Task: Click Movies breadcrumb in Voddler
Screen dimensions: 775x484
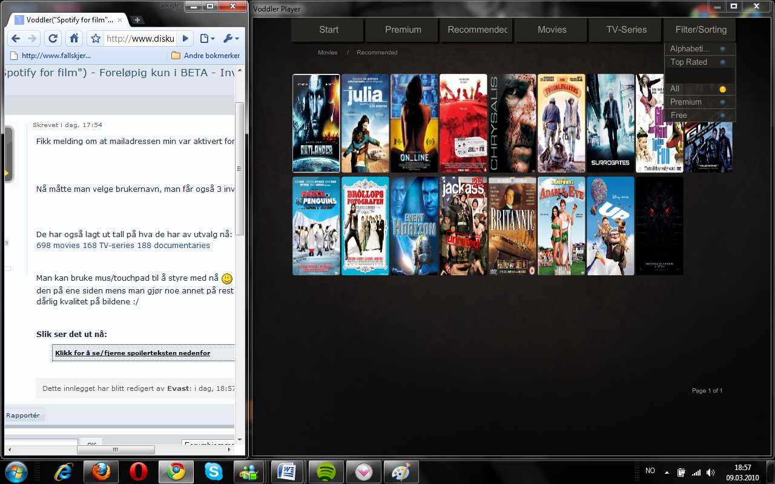Action: tap(328, 53)
